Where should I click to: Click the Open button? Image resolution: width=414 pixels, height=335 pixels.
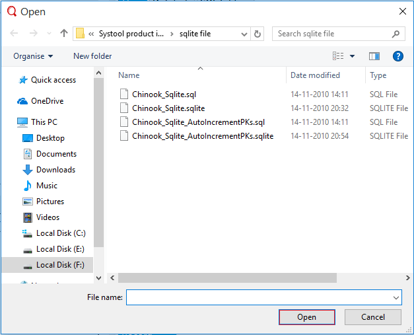[307, 317]
